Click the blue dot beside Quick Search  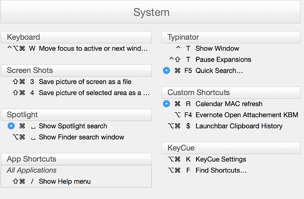(167, 70)
